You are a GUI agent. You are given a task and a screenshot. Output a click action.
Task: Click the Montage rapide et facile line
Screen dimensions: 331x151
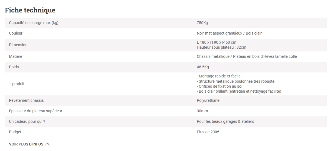click(219, 76)
